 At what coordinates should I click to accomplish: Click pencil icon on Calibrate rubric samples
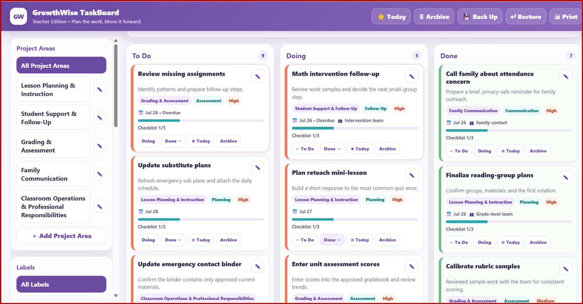(566, 269)
